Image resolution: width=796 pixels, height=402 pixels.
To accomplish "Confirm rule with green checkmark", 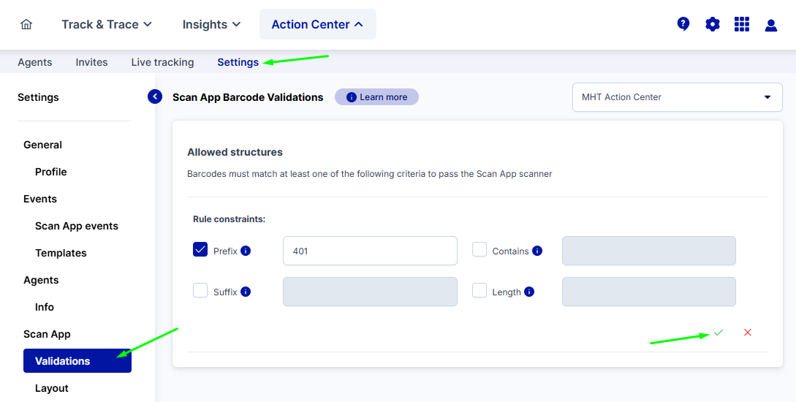I will 719,333.
